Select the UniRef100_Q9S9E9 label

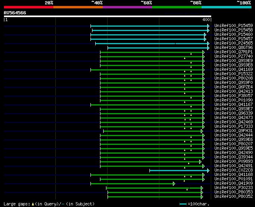pos(233,61)
